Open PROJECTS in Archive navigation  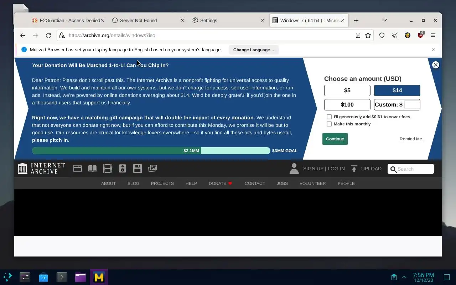coord(162,183)
